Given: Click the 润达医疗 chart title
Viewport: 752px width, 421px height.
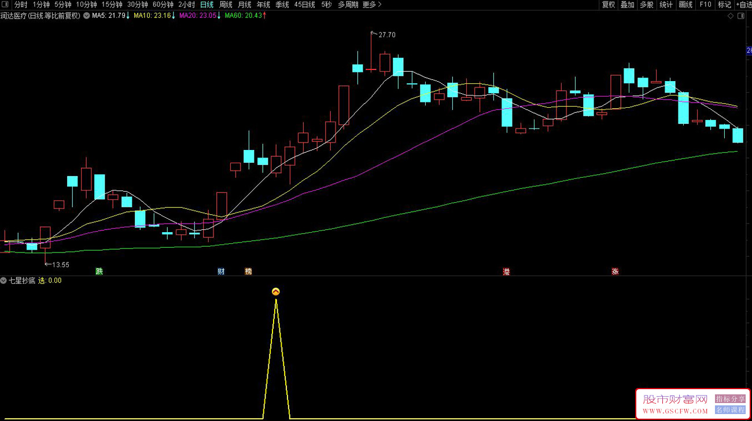Looking at the screenshot, I should (40, 16).
